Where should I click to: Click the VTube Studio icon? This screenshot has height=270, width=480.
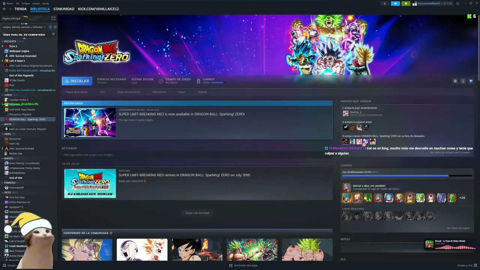(6, 80)
